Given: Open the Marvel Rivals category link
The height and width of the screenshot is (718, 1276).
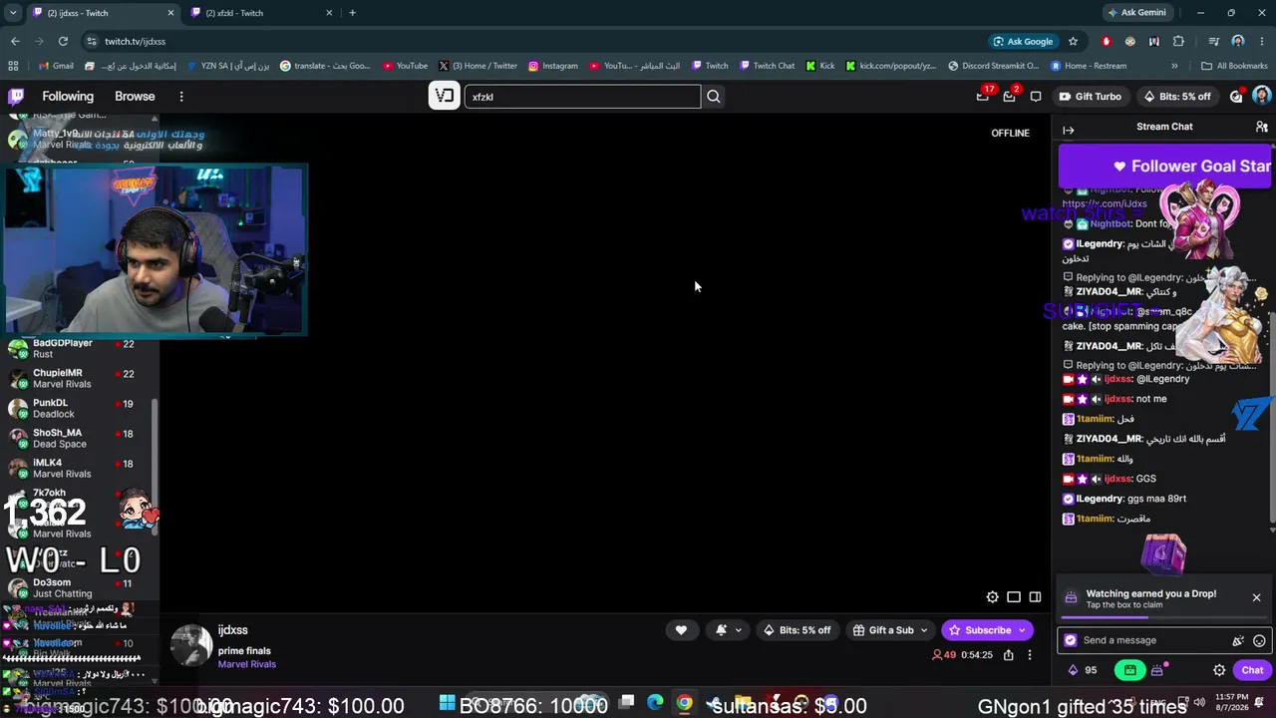Looking at the screenshot, I should tap(247, 664).
